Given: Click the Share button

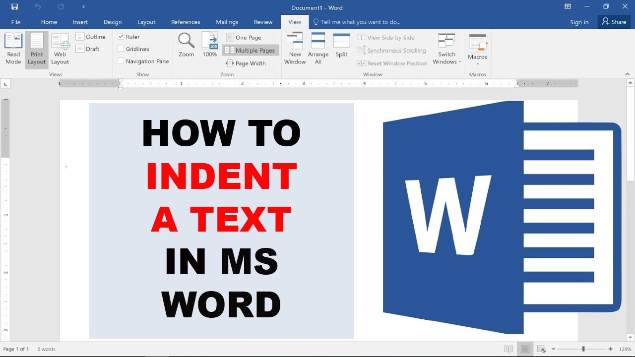Looking at the screenshot, I should point(614,22).
